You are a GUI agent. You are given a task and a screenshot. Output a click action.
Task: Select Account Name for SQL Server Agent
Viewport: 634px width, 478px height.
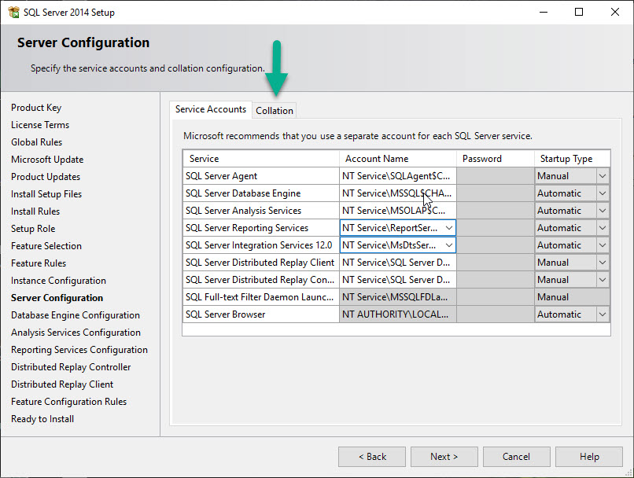[x=398, y=176]
